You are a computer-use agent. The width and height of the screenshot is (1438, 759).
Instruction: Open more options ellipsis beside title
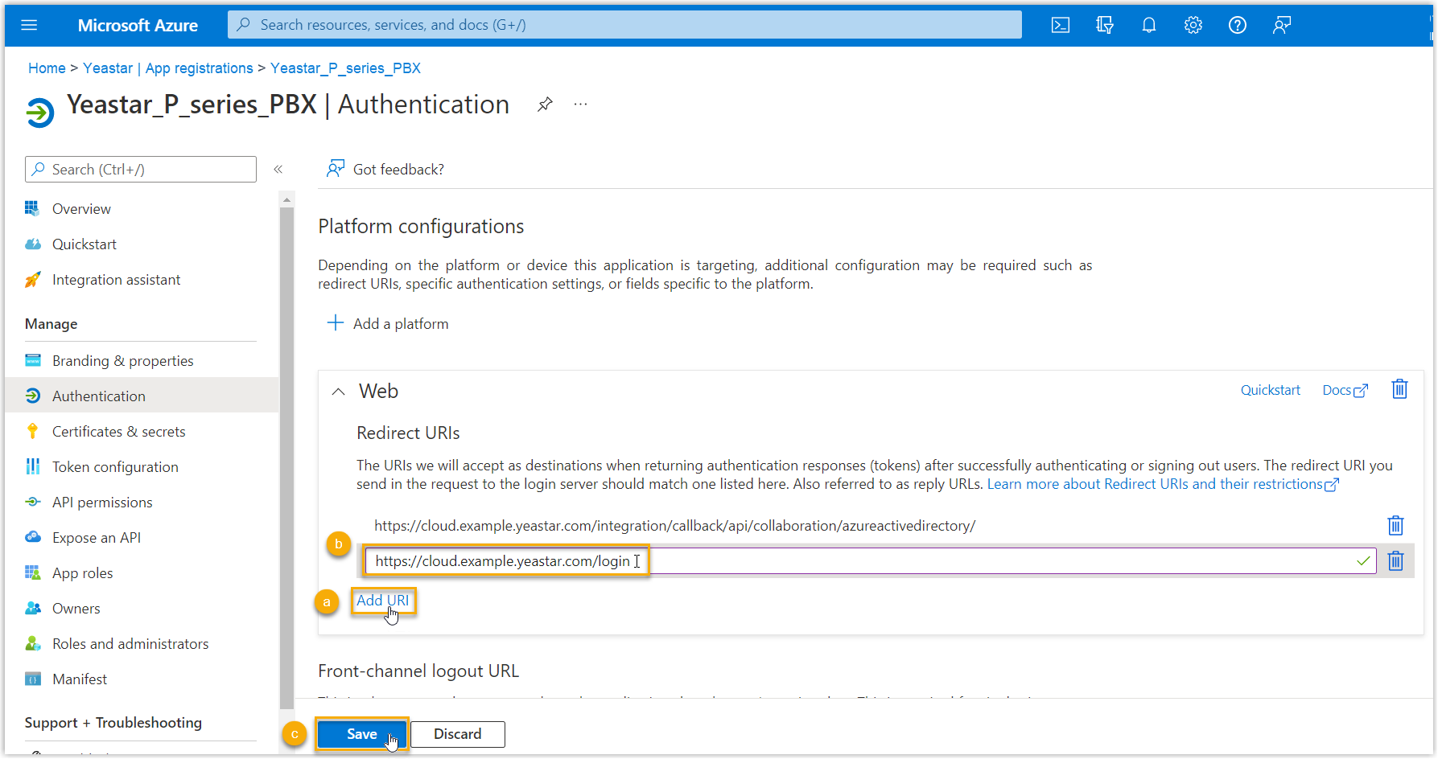(580, 105)
